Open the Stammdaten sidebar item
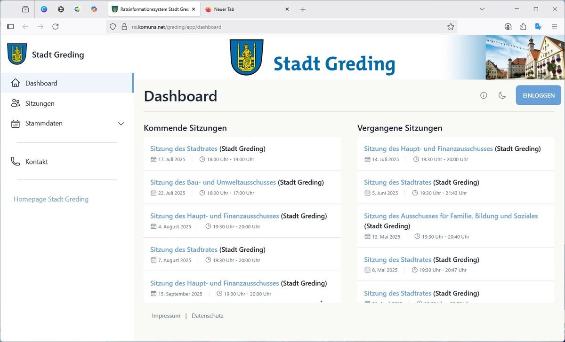Screen dimensions: 565x342 [x=66, y=124]
